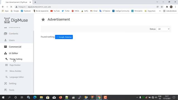
Task: Open Theme Setting page
Action: [x=16, y=59]
